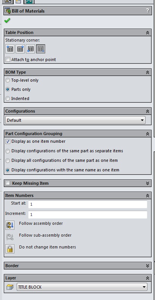Choose configurations with same name as one item
Image resolution: width=155 pixels, height=300 pixels.
[8, 170]
